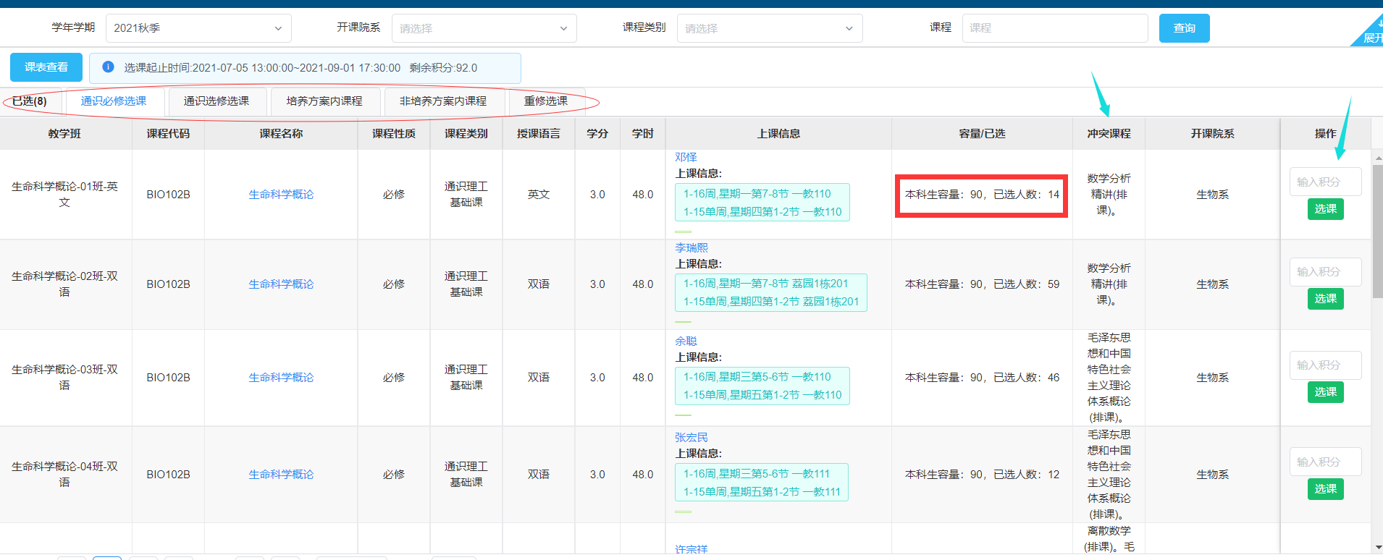1383x560 pixels.
Task: Expand the 开课院系 dropdown
Action: click(x=484, y=28)
